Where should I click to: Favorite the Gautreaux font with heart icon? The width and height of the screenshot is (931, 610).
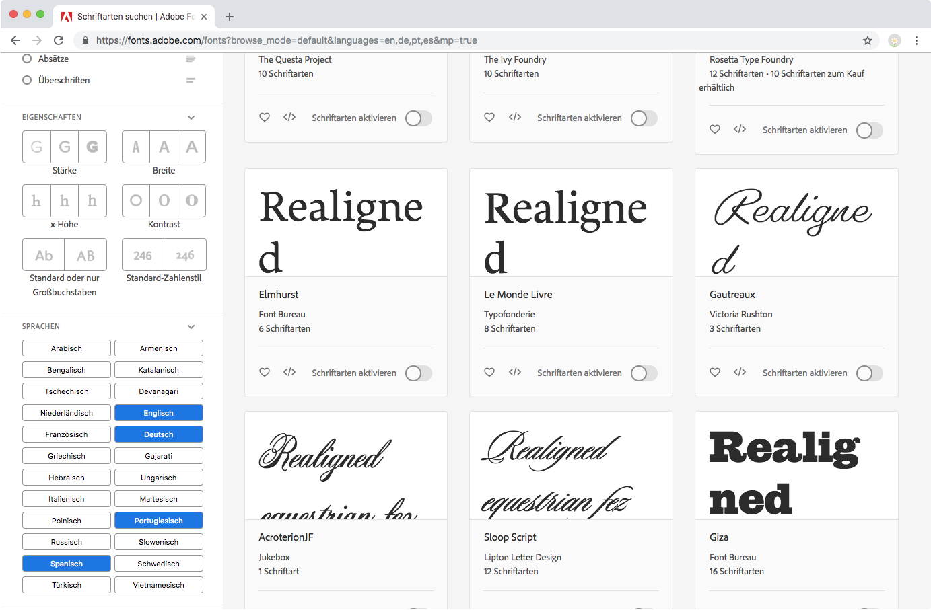coord(715,372)
